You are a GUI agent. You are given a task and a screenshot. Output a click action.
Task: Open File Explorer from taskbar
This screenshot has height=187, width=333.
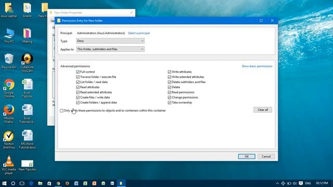[x=40, y=183]
